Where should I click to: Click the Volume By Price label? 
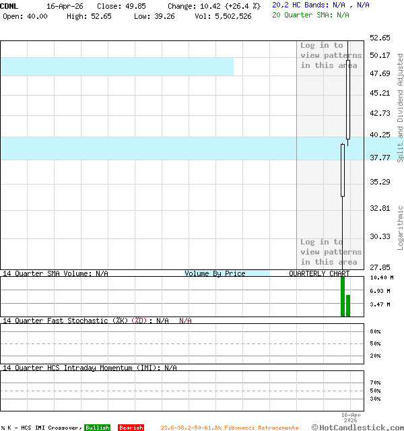(x=215, y=273)
